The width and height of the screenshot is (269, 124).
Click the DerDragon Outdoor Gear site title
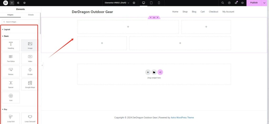92,12
